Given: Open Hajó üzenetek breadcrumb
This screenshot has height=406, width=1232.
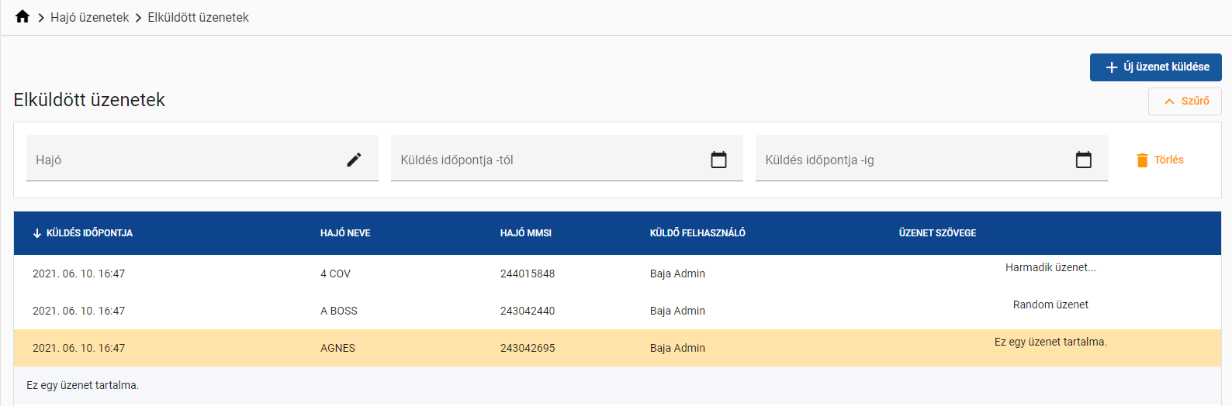Looking at the screenshot, I should point(89,17).
